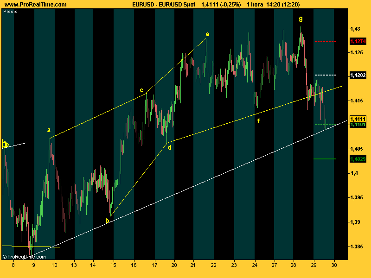Click the wave label 'b' near the low
371x278 pixels.
[107, 221]
